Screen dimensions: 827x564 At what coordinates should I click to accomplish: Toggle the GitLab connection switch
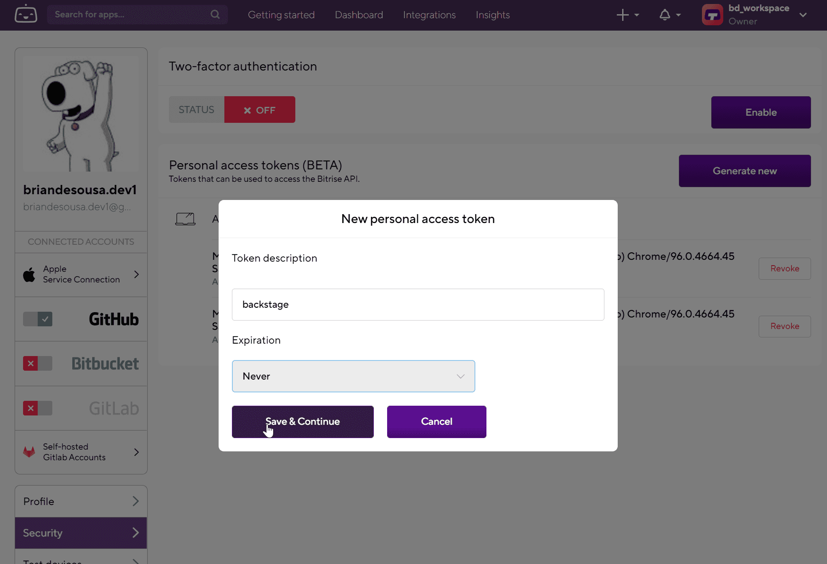(x=38, y=408)
